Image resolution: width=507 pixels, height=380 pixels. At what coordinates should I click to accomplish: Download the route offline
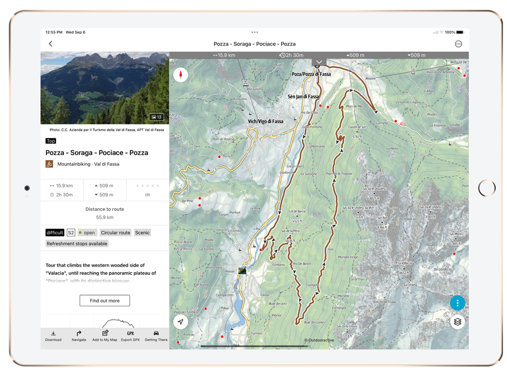(53, 336)
